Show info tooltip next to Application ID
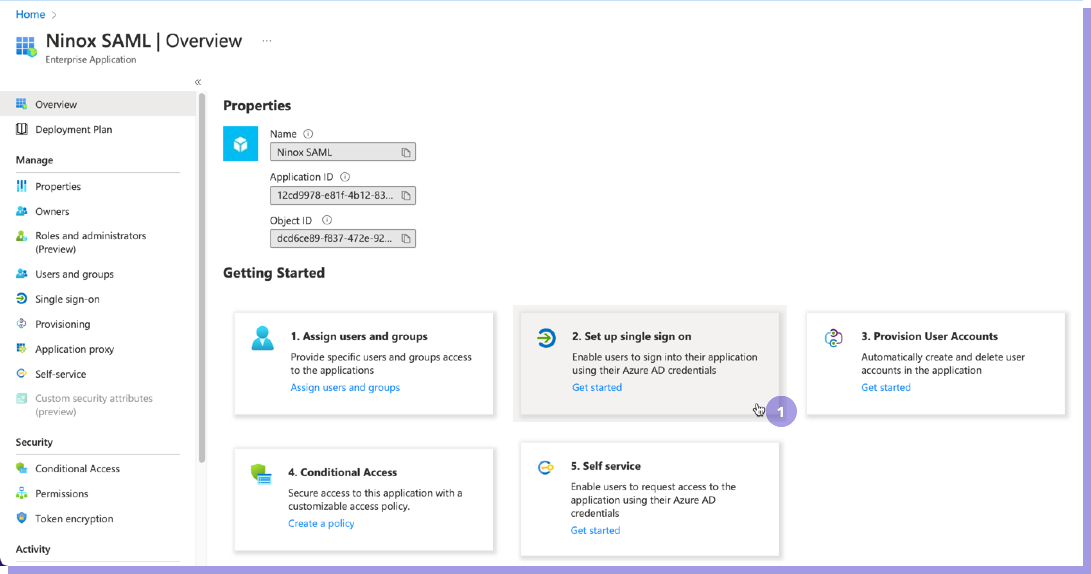This screenshot has width=1091, height=574. click(x=345, y=177)
